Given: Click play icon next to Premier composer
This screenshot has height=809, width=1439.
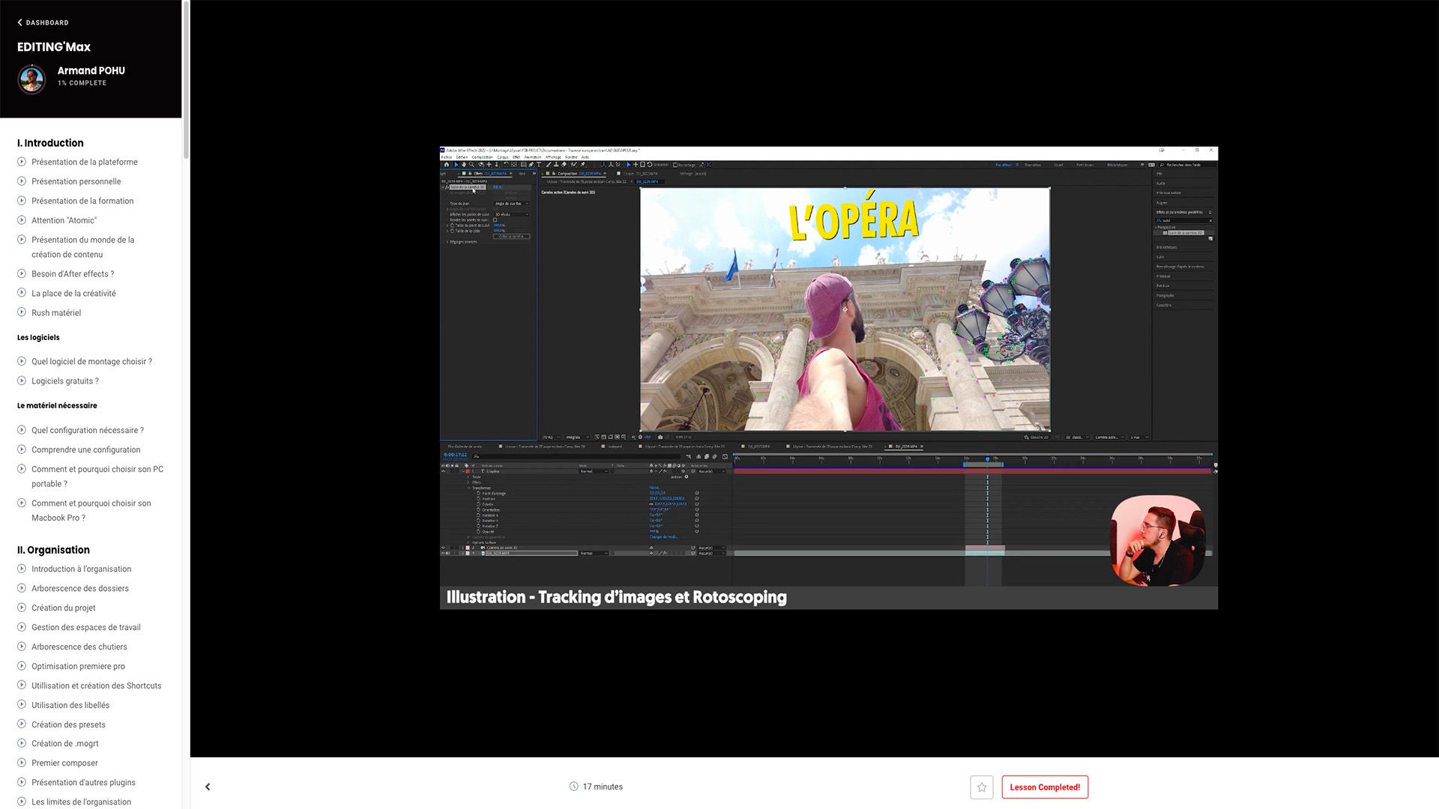Looking at the screenshot, I should tap(22, 763).
